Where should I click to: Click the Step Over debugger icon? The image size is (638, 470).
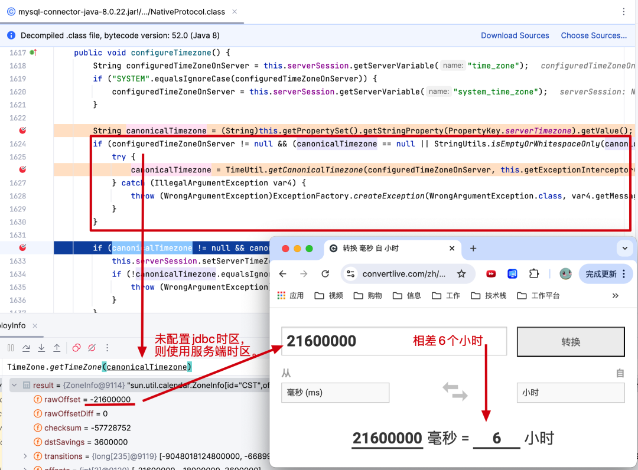tap(26, 348)
